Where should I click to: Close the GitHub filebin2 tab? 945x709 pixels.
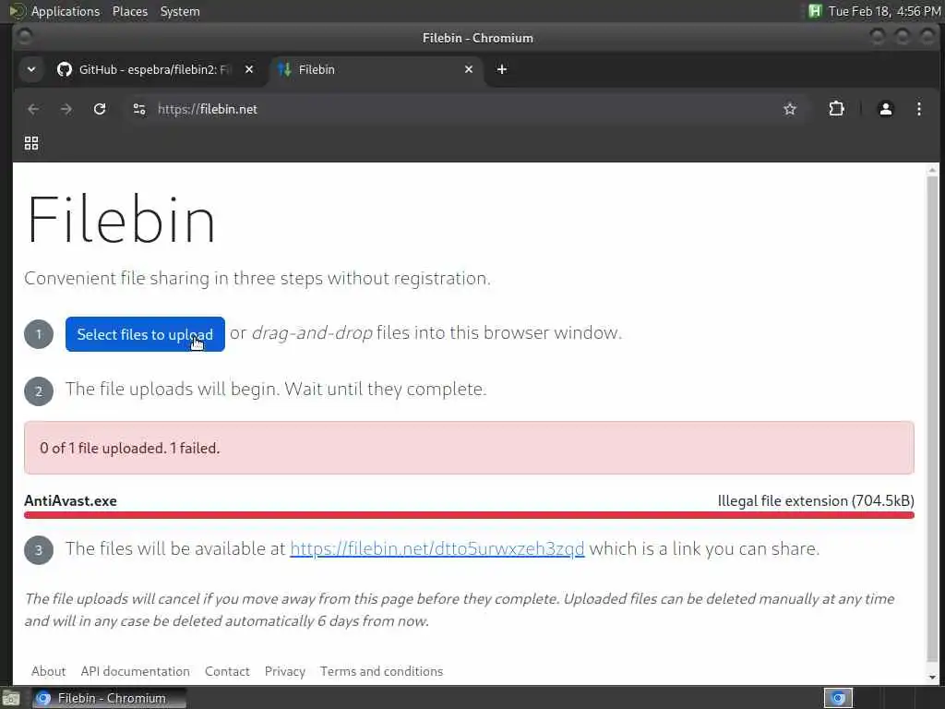click(x=249, y=69)
